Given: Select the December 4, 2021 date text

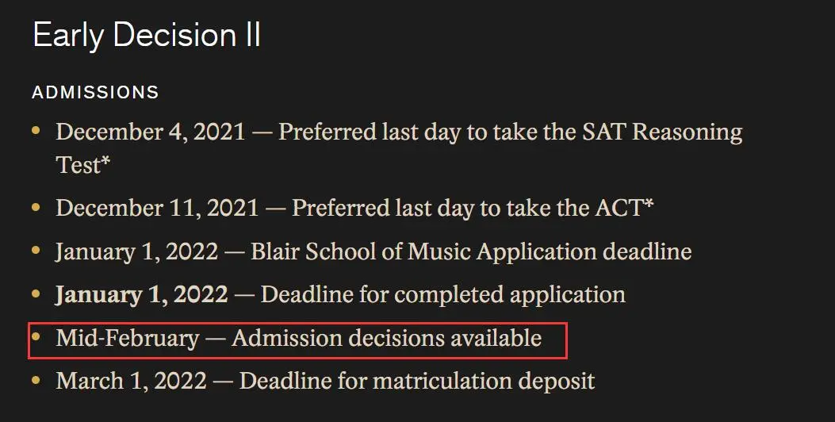Looking at the screenshot, I should [x=151, y=132].
